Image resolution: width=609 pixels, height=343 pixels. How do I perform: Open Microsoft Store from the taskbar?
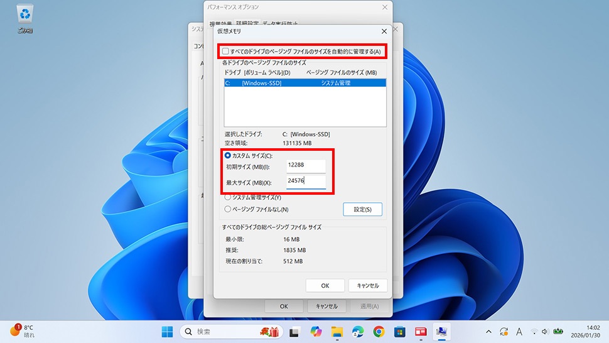399,331
